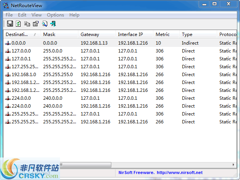Viewport: 240px width, 180px height.
Task: Open the Edit menu
Action: pos(22,15)
